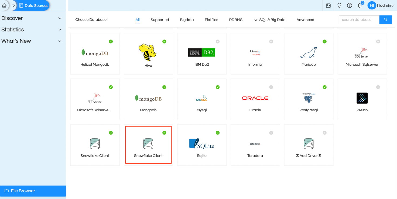Switch to the Flatfiles tab
Image resolution: width=397 pixels, height=199 pixels.
[x=211, y=20]
